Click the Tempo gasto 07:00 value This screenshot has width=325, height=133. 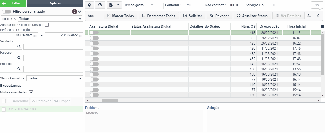pos(152,5)
